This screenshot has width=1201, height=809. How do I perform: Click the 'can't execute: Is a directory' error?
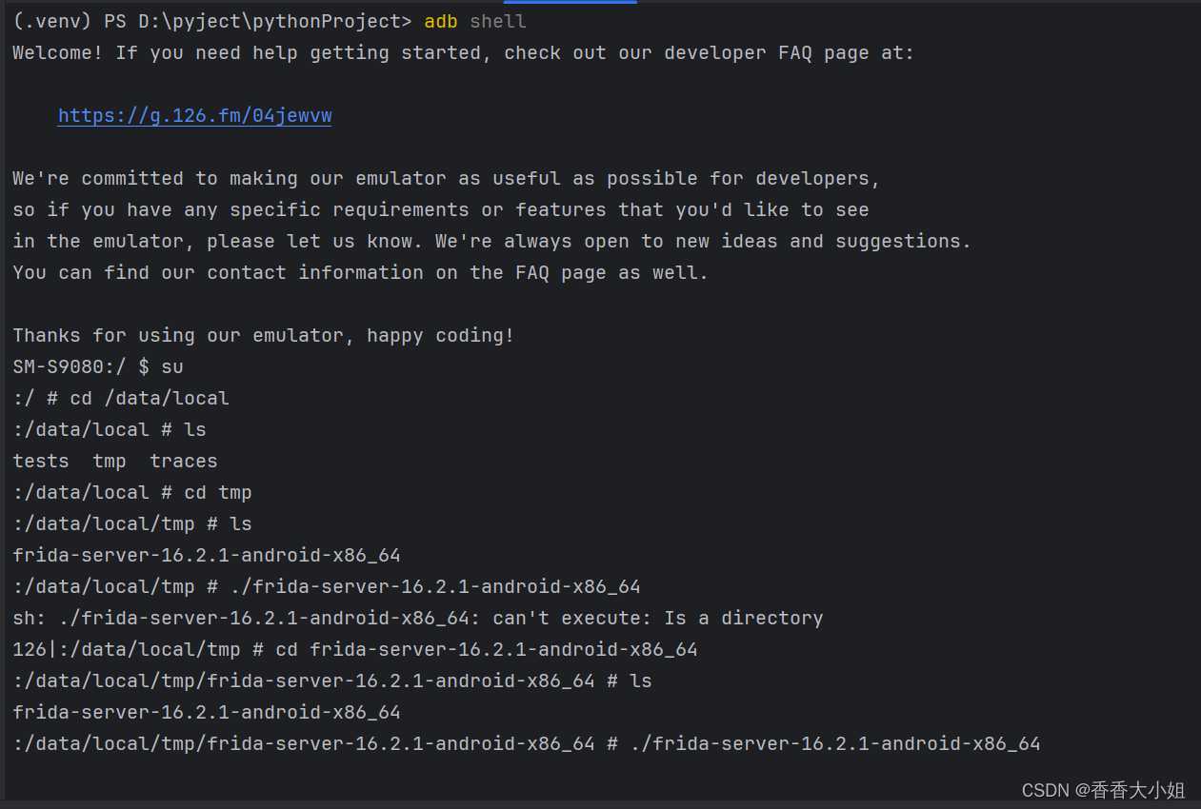657,618
